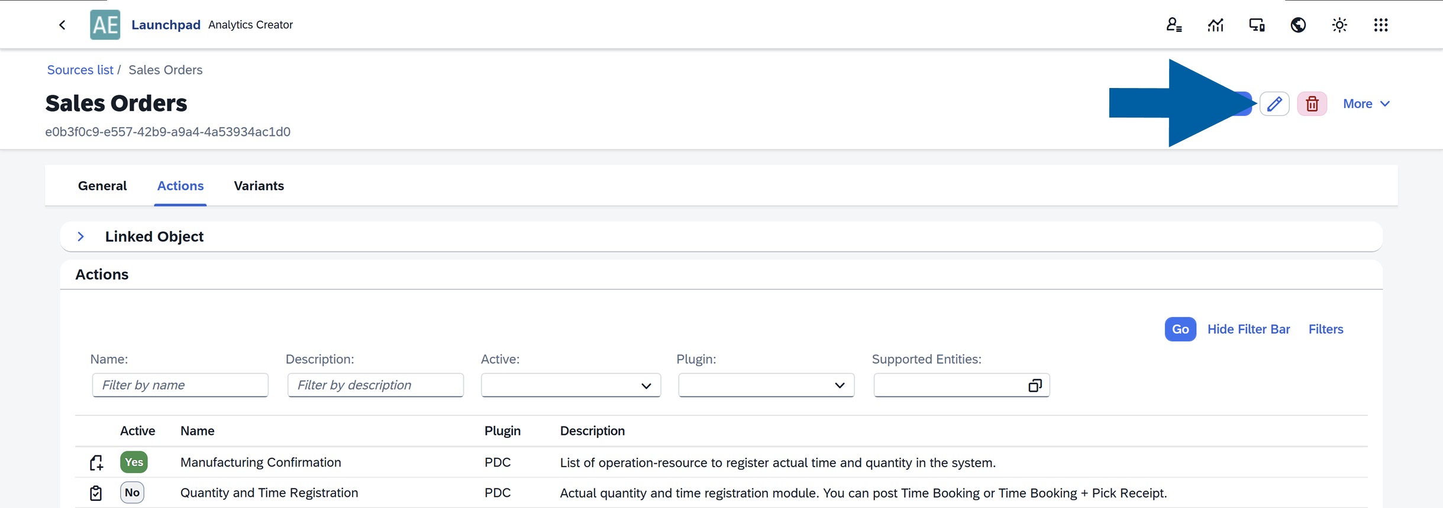Click the Hide Filter Bar link
Image resolution: width=1443 pixels, height=508 pixels.
(1248, 329)
